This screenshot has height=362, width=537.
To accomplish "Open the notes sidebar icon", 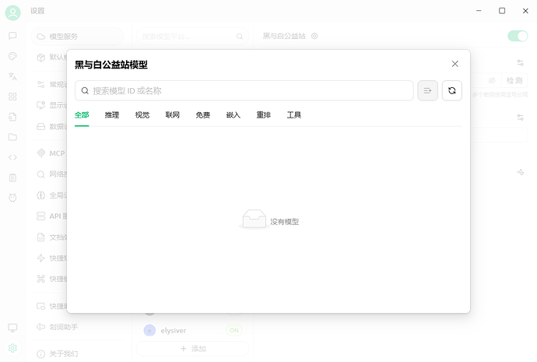I will [x=12, y=177].
